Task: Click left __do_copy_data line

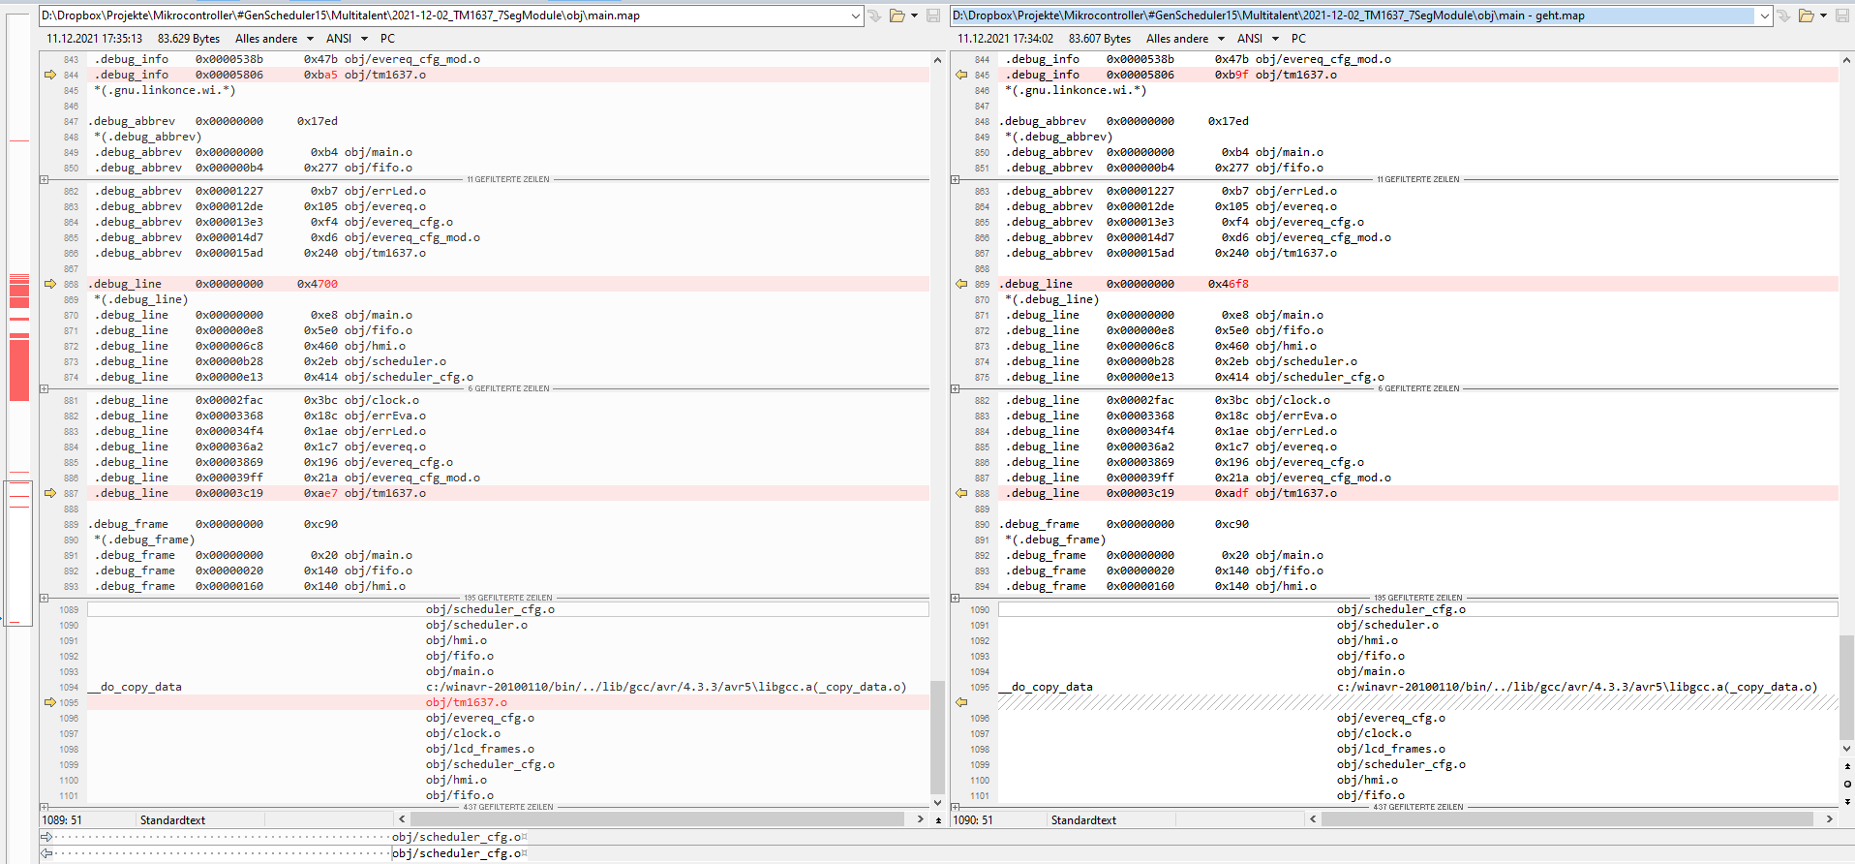Action: tap(508, 687)
